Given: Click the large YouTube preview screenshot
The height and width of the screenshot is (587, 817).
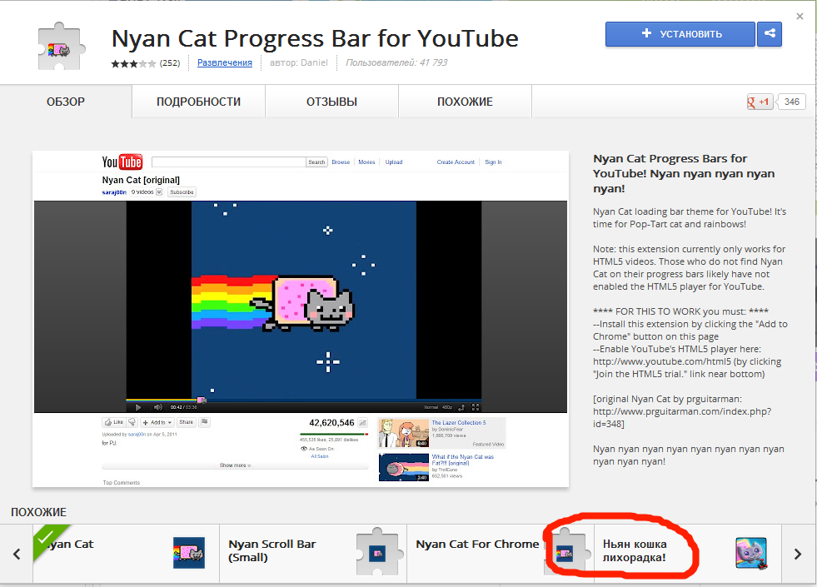Looking at the screenshot, I should (x=301, y=319).
